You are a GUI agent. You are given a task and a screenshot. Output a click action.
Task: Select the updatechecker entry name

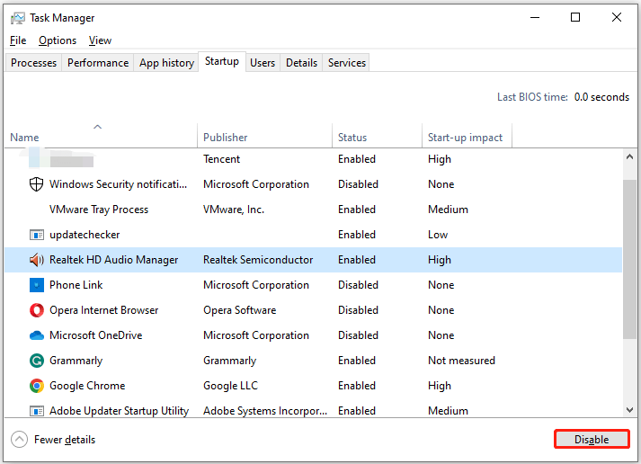pos(85,235)
